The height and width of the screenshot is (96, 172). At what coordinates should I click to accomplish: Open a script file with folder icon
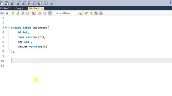pyautogui.click(x=2, y=13)
